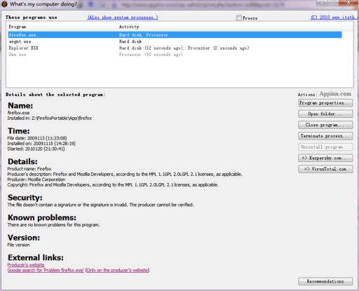Click the 'Product name: Firefox' text
The height and width of the screenshot is (291, 359).
click(29, 169)
